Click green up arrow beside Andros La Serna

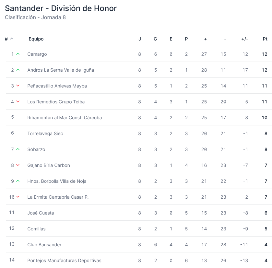point(18,70)
